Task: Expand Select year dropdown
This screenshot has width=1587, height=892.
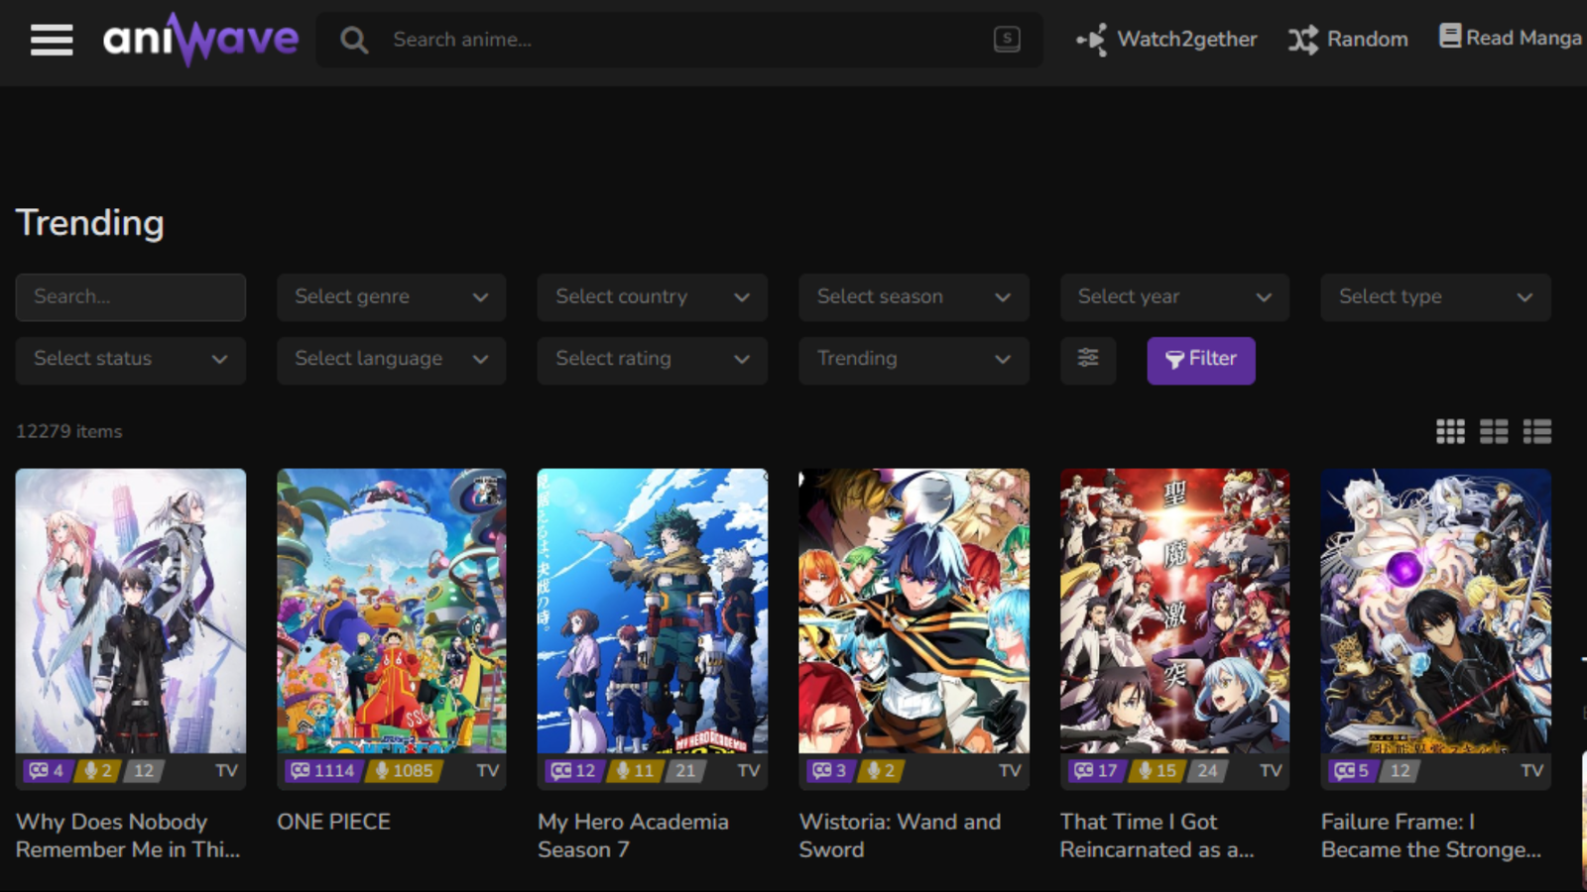Action: pos(1174,297)
